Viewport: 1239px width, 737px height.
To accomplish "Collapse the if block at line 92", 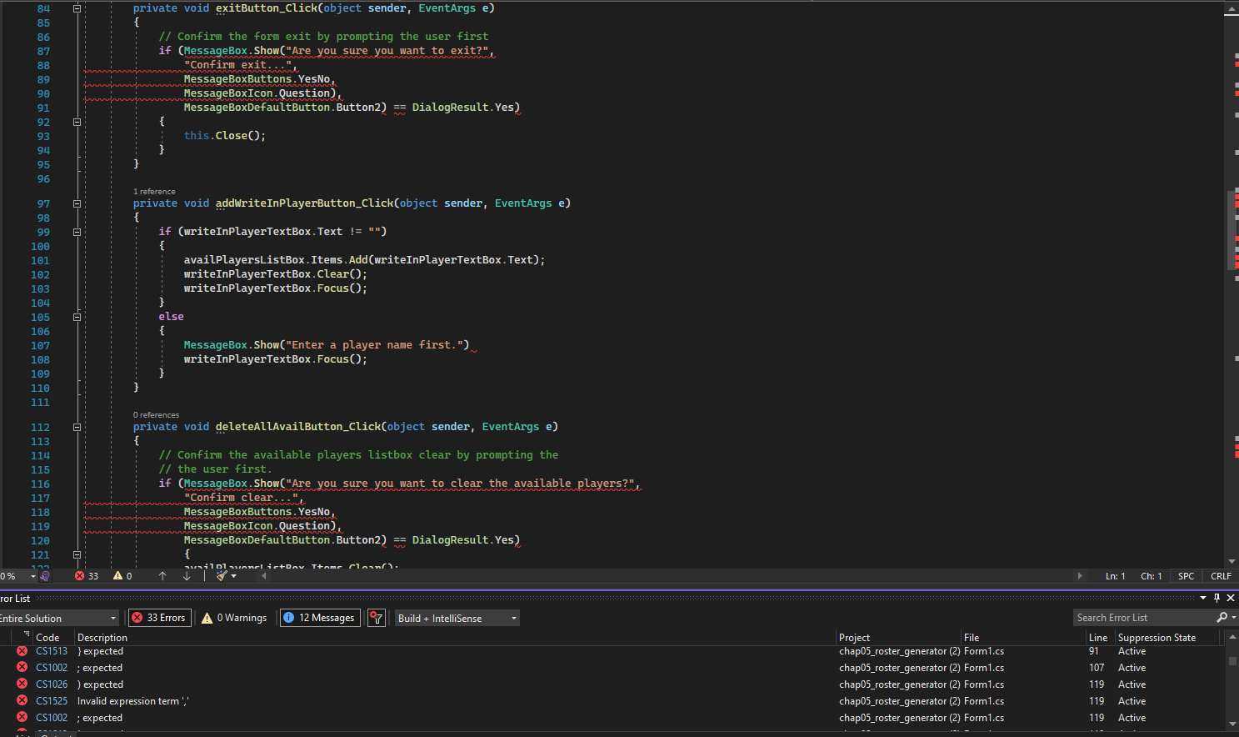I will click(x=77, y=122).
